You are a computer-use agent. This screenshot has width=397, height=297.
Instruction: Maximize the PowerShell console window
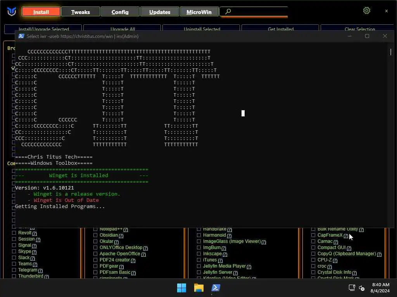367,36
